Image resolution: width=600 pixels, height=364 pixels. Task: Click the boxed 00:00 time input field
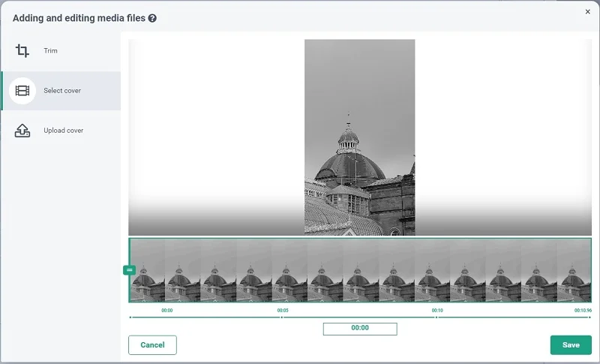point(360,329)
